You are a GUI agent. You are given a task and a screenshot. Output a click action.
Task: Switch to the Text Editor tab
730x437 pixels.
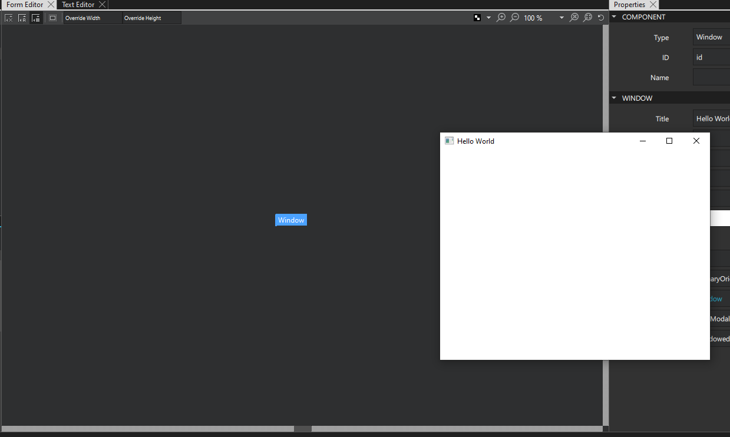click(77, 5)
